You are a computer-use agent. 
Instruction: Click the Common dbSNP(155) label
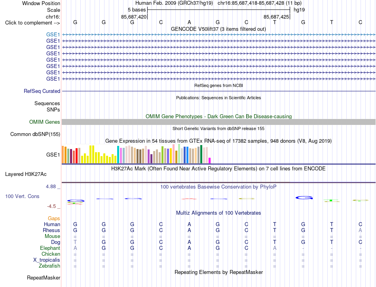click(x=35, y=134)
